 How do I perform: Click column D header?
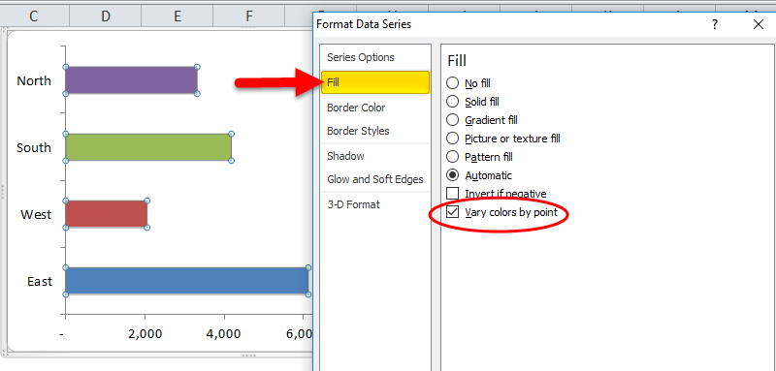[106, 16]
